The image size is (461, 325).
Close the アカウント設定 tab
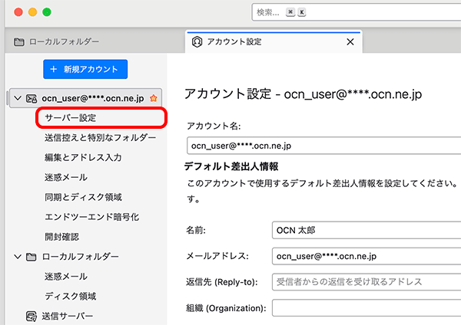coord(350,42)
